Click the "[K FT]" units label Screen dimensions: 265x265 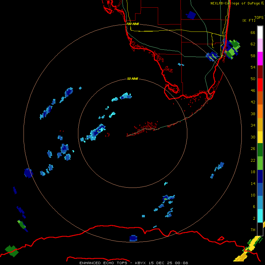249,21
